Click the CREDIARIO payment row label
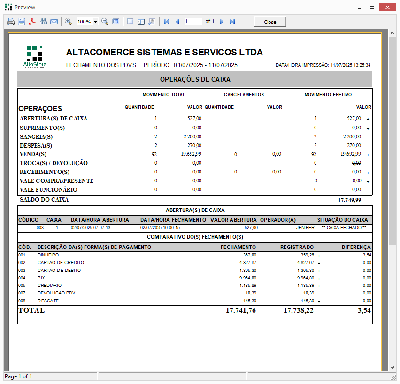 pos(49,286)
